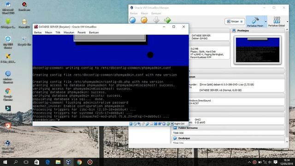Open Masukan menu in VM window
Screen dimensions: 295x166
tap(69, 32)
